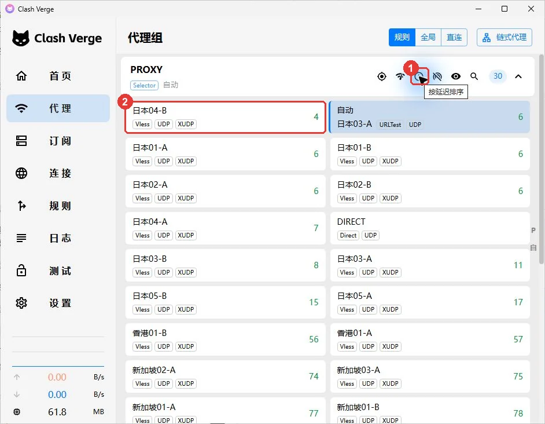Collapse the PROXY group chevron
This screenshot has width=545, height=424.
(x=518, y=76)
